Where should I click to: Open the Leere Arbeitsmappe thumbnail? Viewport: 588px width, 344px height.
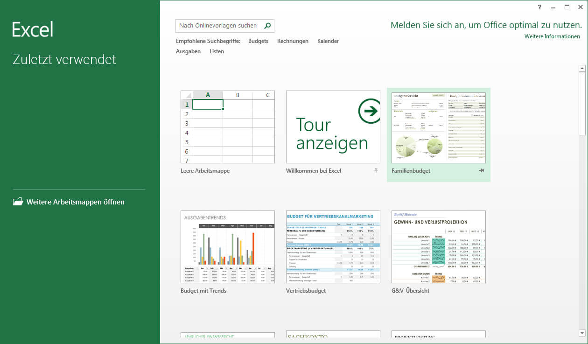coord(228,127)
